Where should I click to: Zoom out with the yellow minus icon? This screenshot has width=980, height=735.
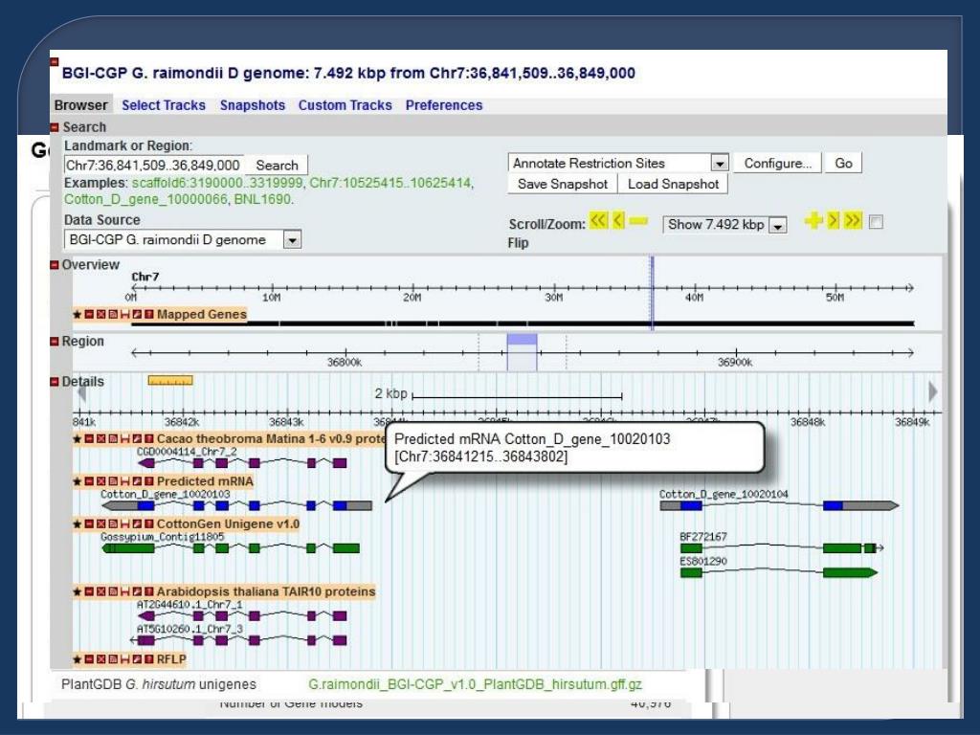pyautogui.click(x=638, y=221)
